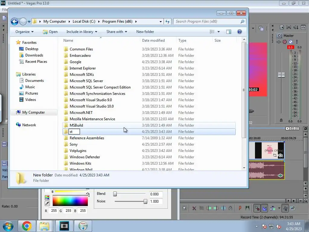Toggle the preview pane icon
Viewport: 309px width, 232px height.
229,32
